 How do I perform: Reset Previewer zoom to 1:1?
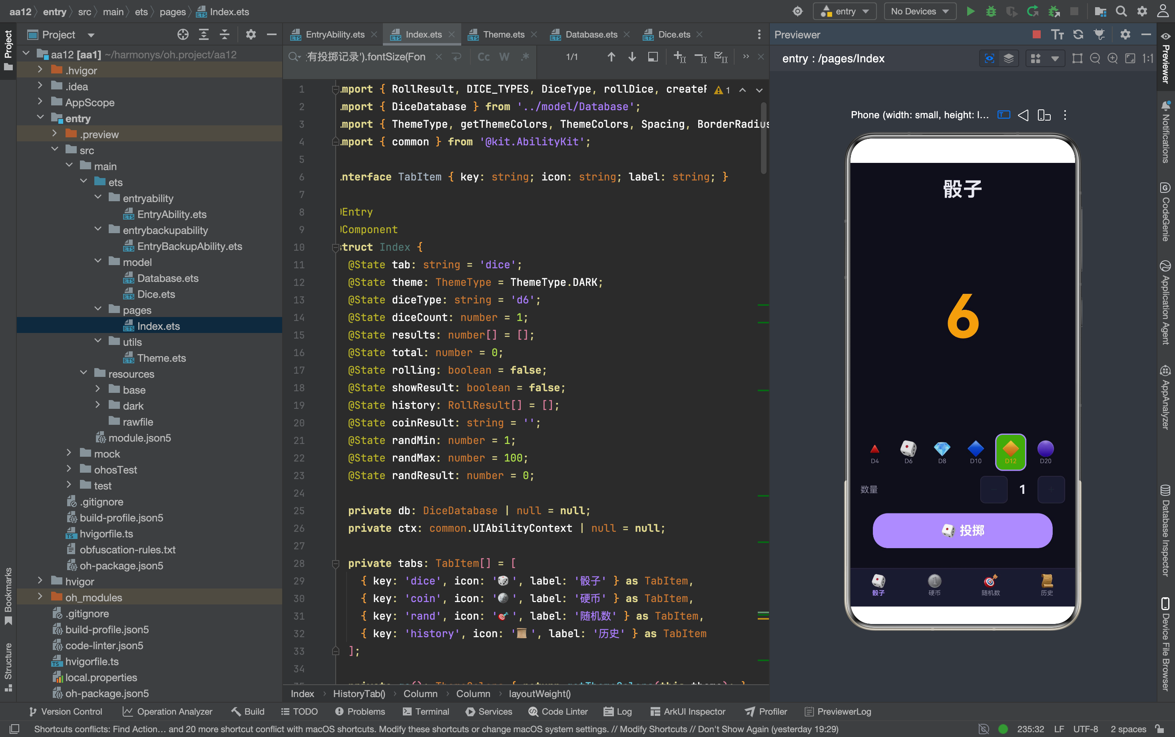point(1148,59)
